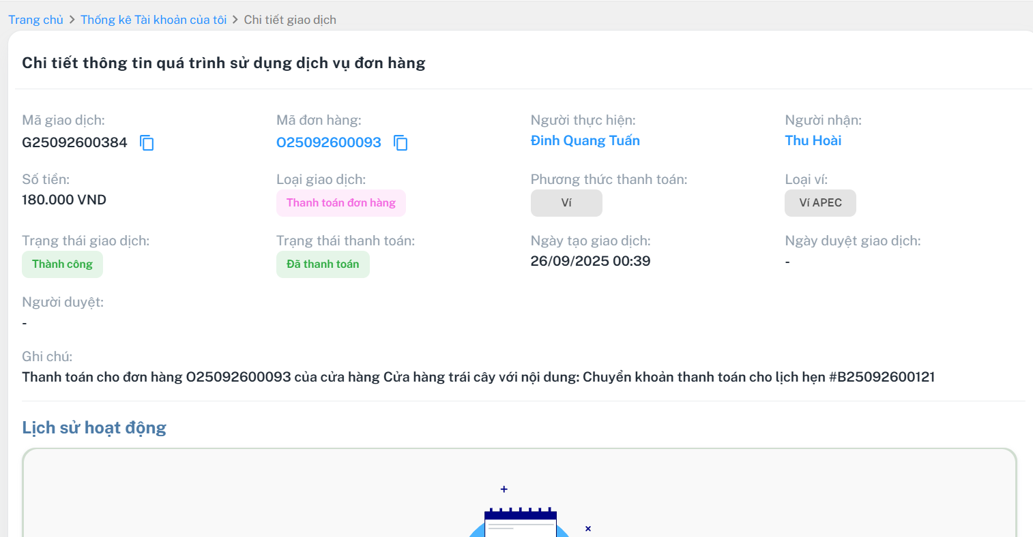The width and height of the screenshot is (1033, 537).
Task: Click the Ví APEC wallet tag
Action: [820, 203]
